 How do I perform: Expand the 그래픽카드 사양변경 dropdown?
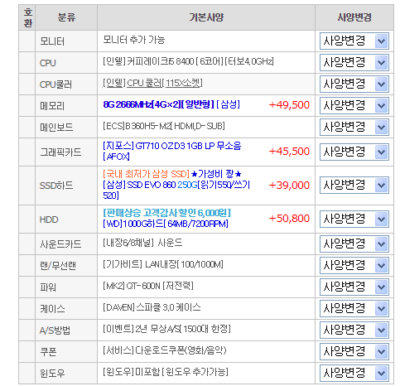tap(354, 152)
